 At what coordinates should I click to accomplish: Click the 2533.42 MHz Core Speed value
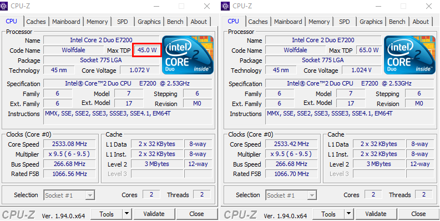(x=291, y=144)
